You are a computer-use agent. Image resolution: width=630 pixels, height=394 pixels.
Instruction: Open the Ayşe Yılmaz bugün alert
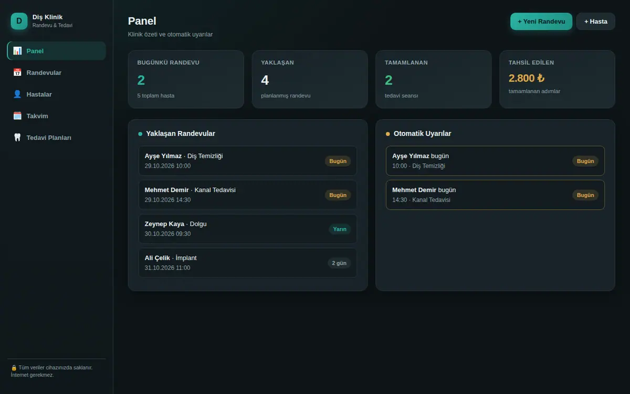[x=495, y=161]
